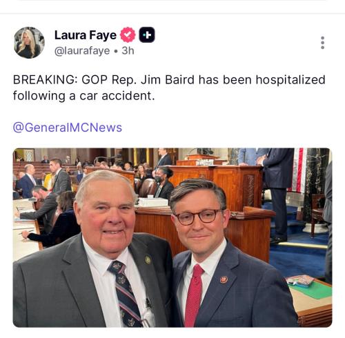Select the BREAKING headline text line

tap(169, 80)
